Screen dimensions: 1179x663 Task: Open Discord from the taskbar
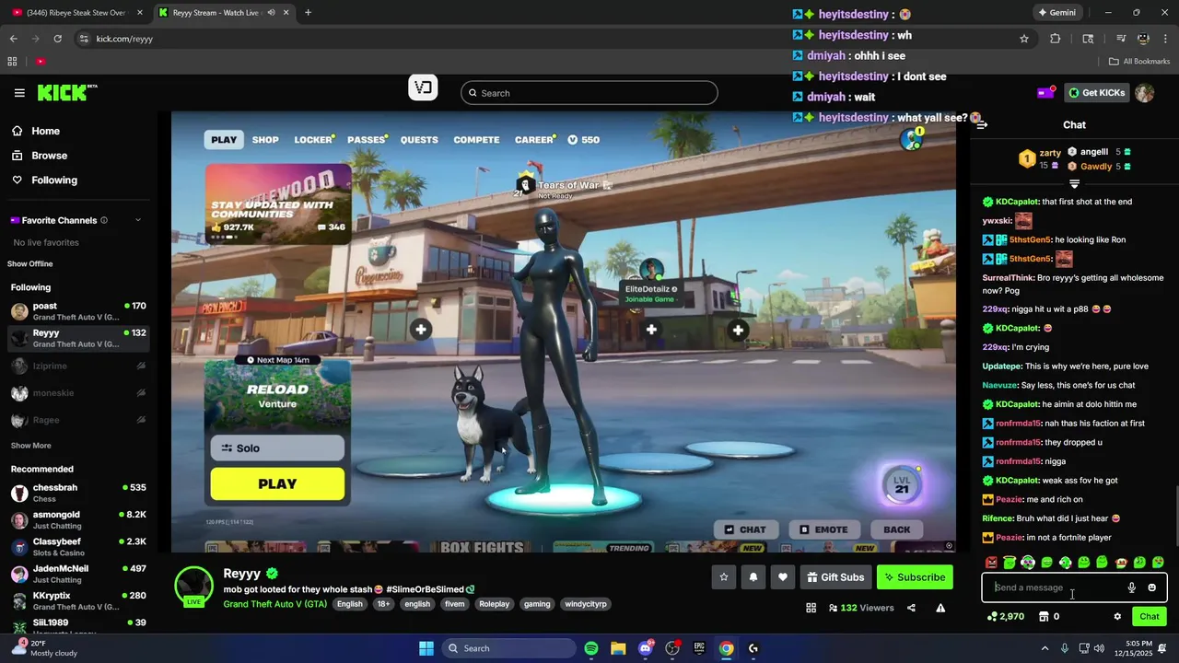coord(646,648)
